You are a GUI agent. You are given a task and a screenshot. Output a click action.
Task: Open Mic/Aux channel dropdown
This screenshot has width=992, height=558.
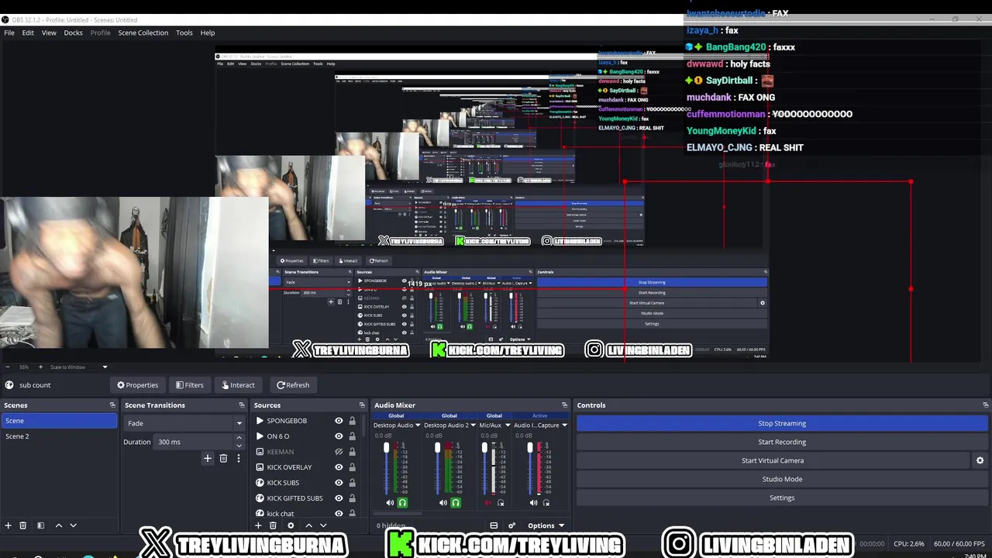point(508,425)
